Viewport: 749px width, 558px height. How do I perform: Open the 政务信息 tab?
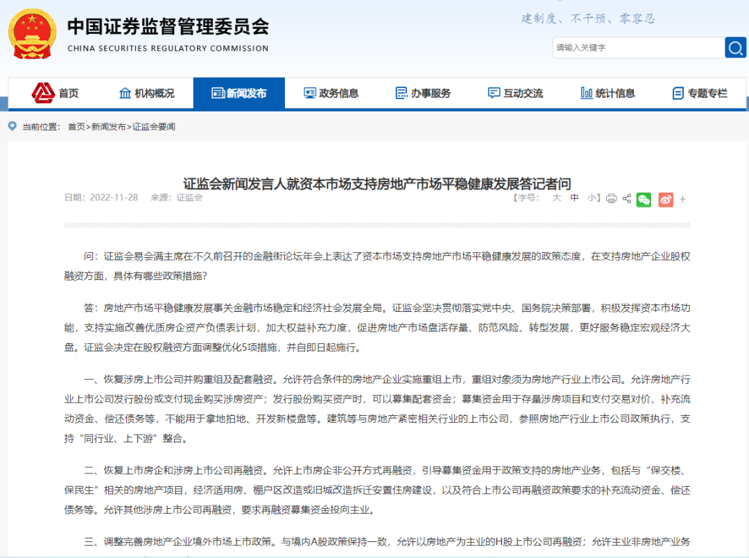(331, 93)
